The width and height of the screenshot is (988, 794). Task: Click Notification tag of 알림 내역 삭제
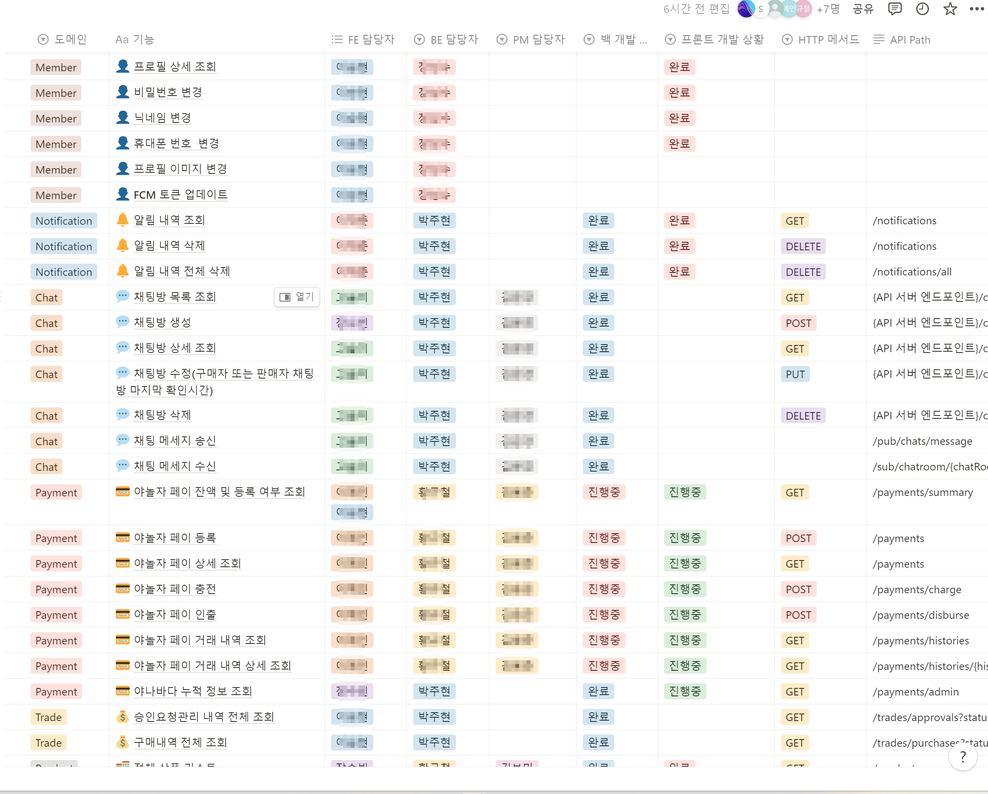coord(64,246)
